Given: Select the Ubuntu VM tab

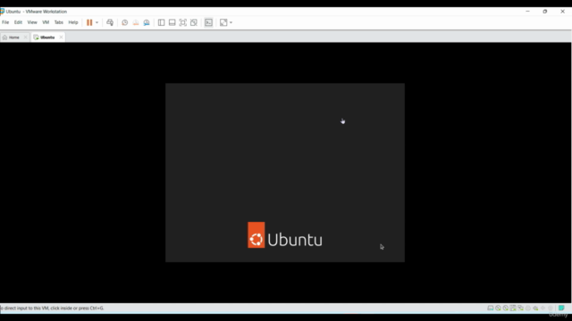Looking at the screenshot, I should tap(47, 37).
